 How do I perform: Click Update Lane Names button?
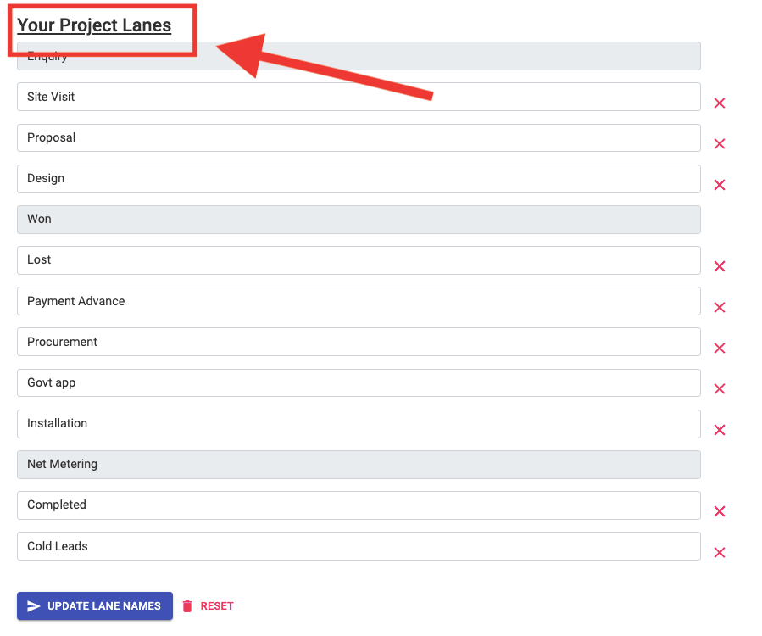click(x=95, y=606)
